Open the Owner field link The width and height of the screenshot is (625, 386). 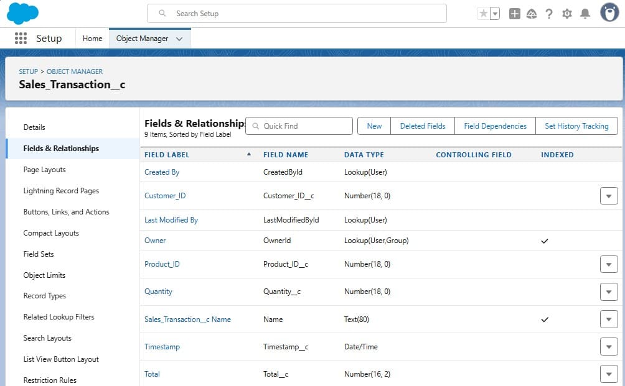pos(155,241)
